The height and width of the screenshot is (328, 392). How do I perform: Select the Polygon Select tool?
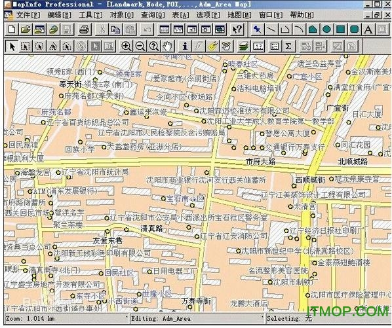tap(53, 46)
